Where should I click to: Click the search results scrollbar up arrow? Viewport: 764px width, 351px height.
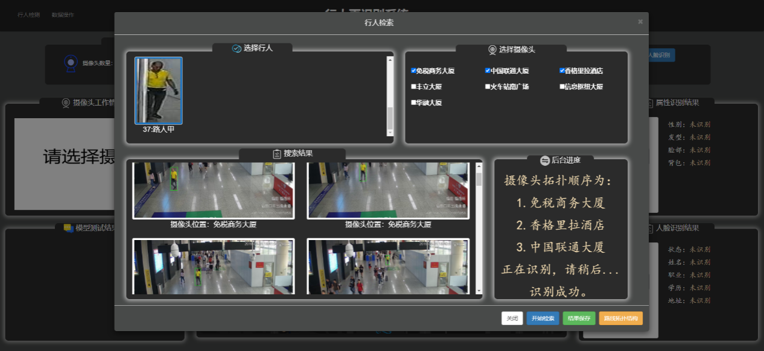tap(479, 166)
